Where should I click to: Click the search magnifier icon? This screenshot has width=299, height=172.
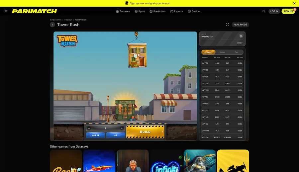[x=264, y=11]
